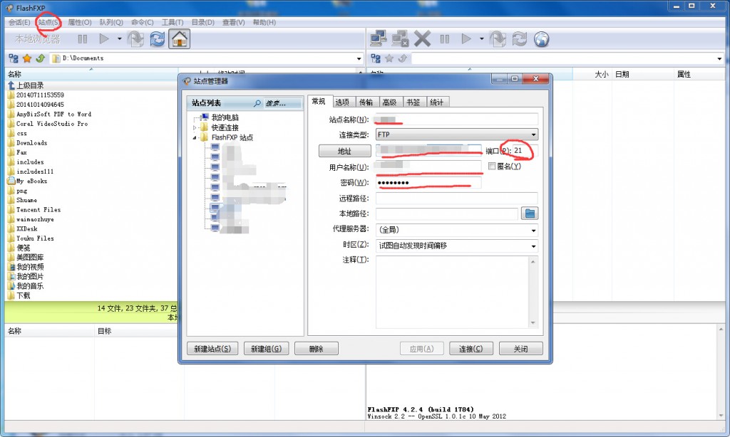Select 我的电脑 in site list

tap(225, 117)
